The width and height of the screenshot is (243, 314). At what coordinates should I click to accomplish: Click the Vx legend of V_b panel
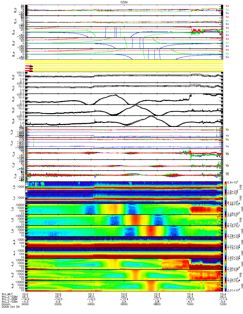[x=227, y=136]
